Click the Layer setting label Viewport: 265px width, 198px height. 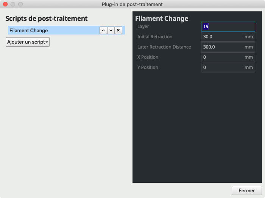coord(143,27)
